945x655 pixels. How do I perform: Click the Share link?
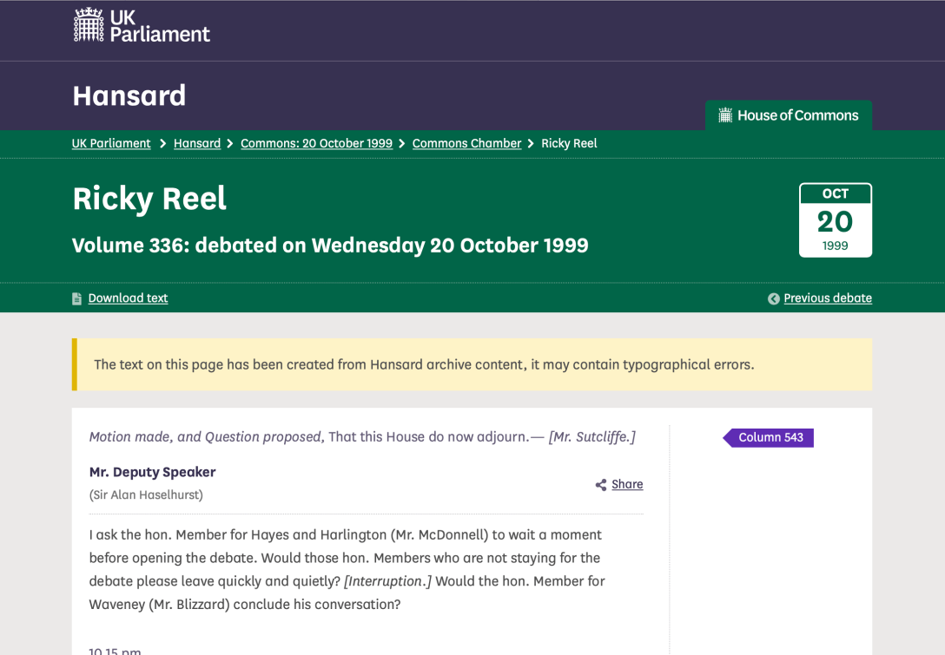tap(627, 484)
